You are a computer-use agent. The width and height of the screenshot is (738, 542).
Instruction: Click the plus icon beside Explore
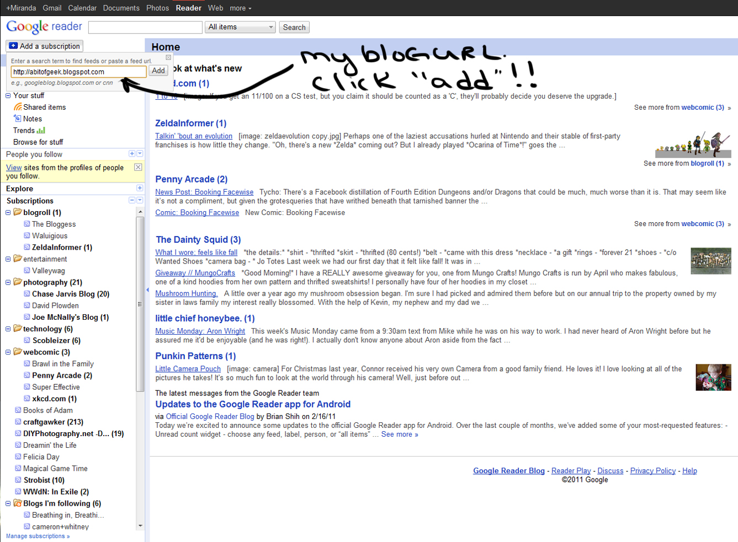click(x=139, y=188)
